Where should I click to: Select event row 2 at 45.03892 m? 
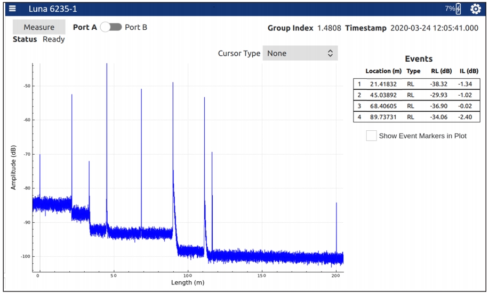[x=416, y=95]
